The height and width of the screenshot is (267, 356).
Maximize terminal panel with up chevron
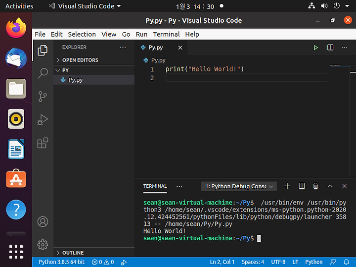(x=330, y=186)
